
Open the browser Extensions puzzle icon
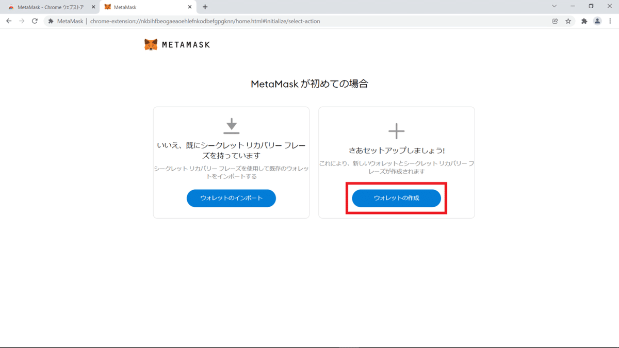[584, 21]
